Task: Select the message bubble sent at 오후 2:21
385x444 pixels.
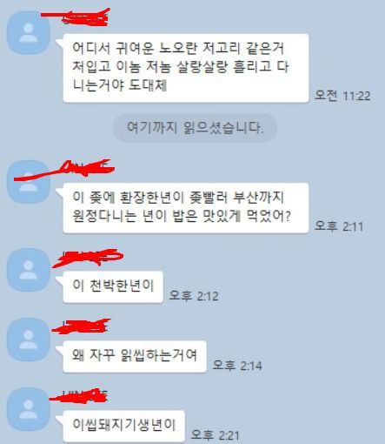Action: click(x=123, y=426)
